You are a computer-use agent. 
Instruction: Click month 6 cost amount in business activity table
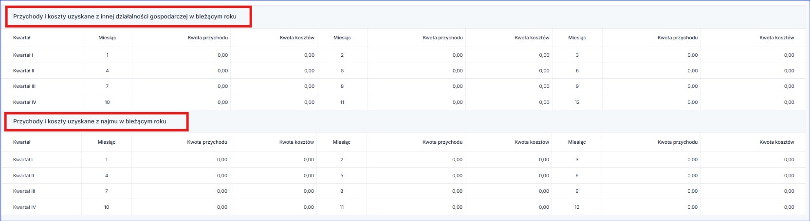click(789, 71)
